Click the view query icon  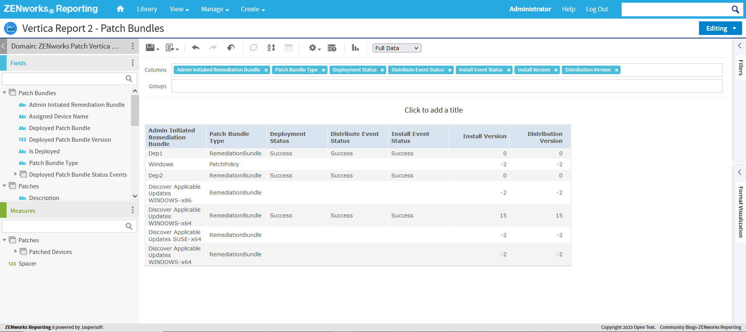(x=332, y=48)
